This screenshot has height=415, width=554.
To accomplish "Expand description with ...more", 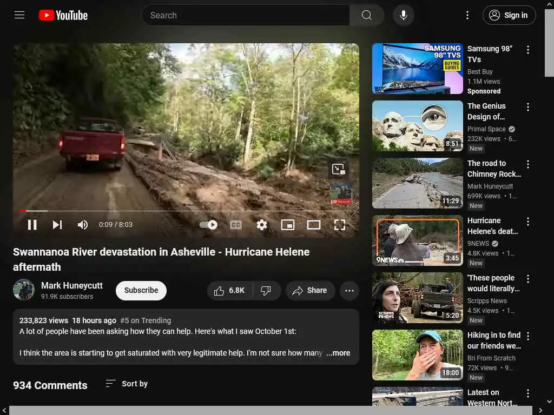I will (x=338, y=353).
